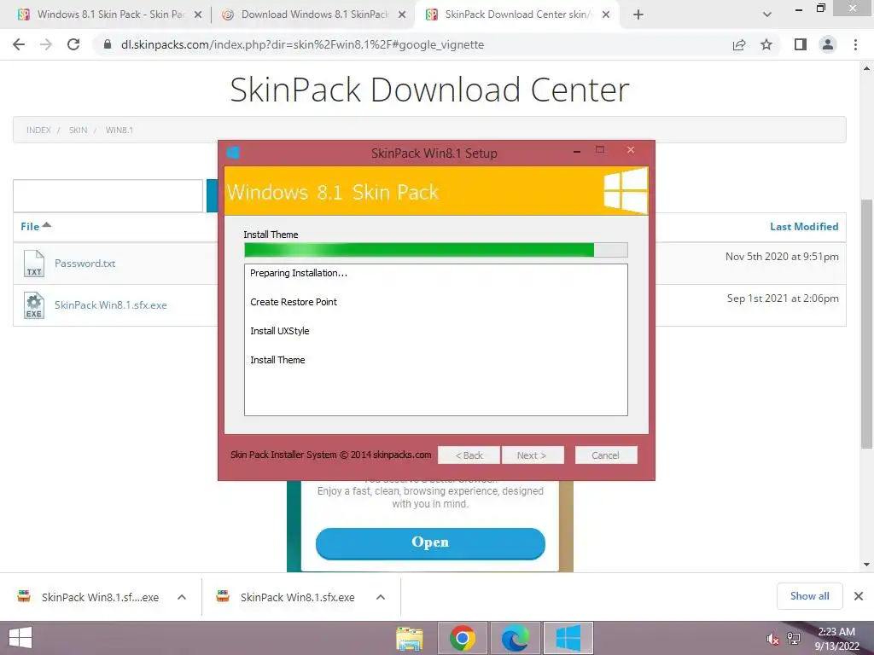Open the Windows Start button
Viewport: 874px width, 655px height.
click(x=20, y=638)
